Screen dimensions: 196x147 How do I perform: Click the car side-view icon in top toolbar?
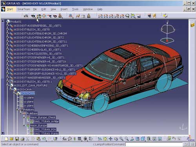pyautogui.click(x=26, y=16)
